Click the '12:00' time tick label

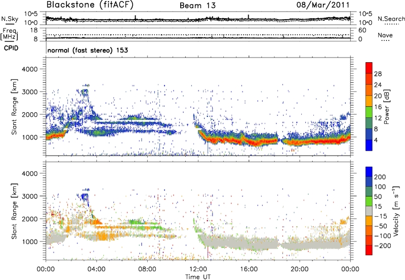click(x=198, y=269)
